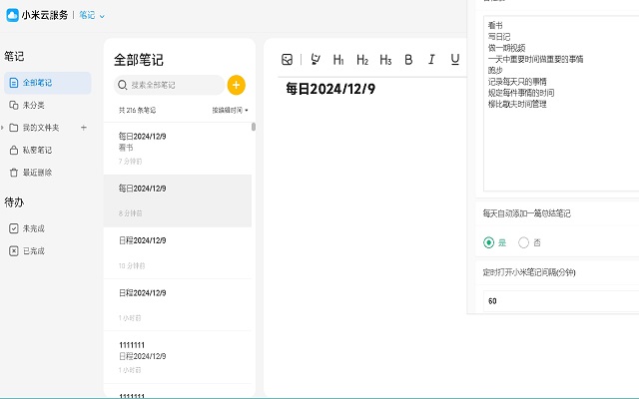
Task: Toggle italic formatting
Action: (431, 60)
